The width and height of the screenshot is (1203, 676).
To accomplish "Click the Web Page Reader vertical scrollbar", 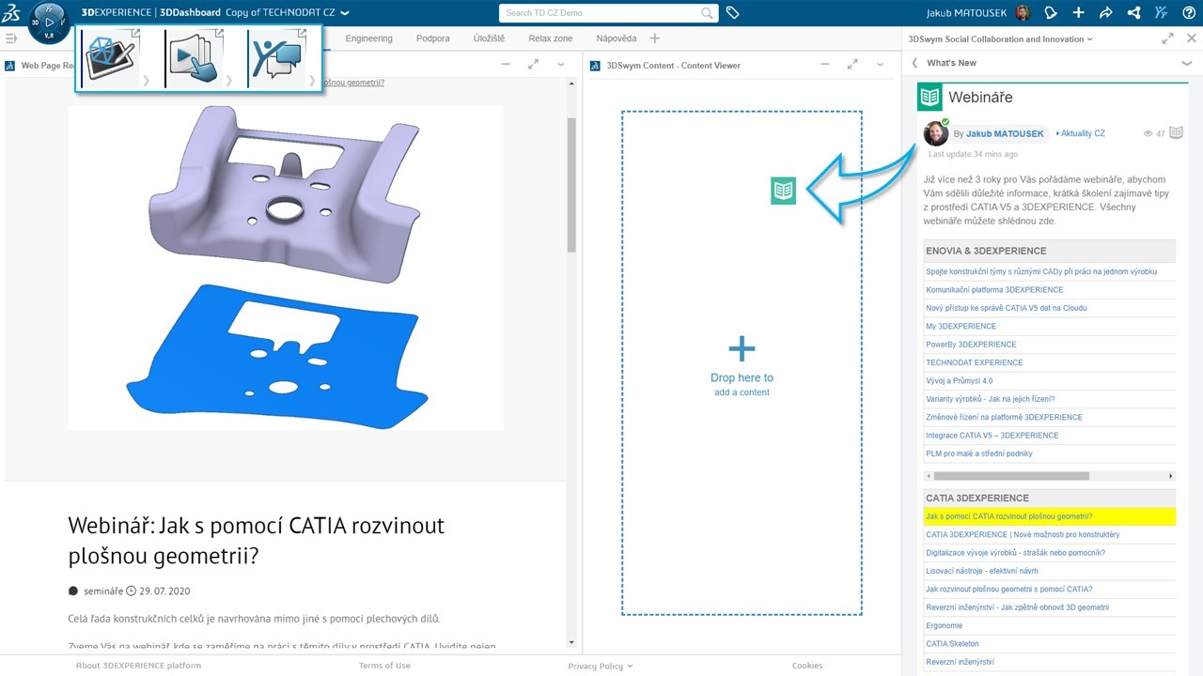I will [x=571, y=186].
